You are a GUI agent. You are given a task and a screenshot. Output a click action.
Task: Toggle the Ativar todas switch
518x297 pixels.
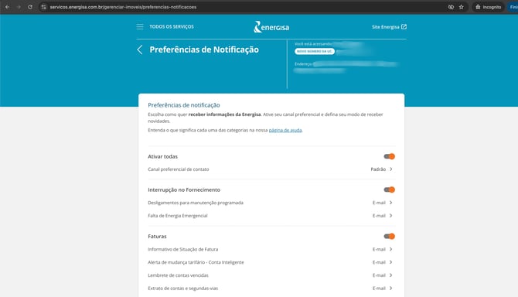389,156
